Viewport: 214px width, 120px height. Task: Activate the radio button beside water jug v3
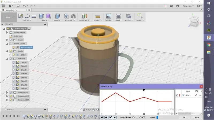29,29
